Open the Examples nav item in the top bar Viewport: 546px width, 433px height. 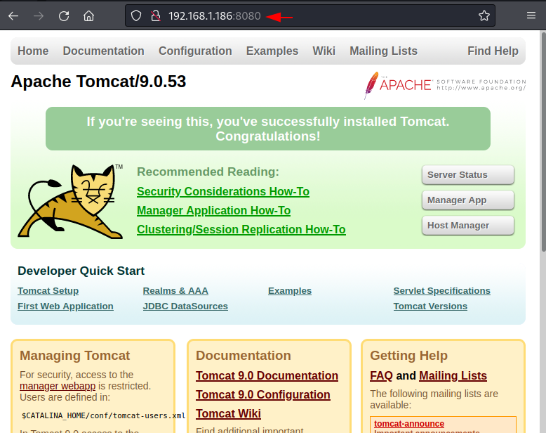pos(272,51)
